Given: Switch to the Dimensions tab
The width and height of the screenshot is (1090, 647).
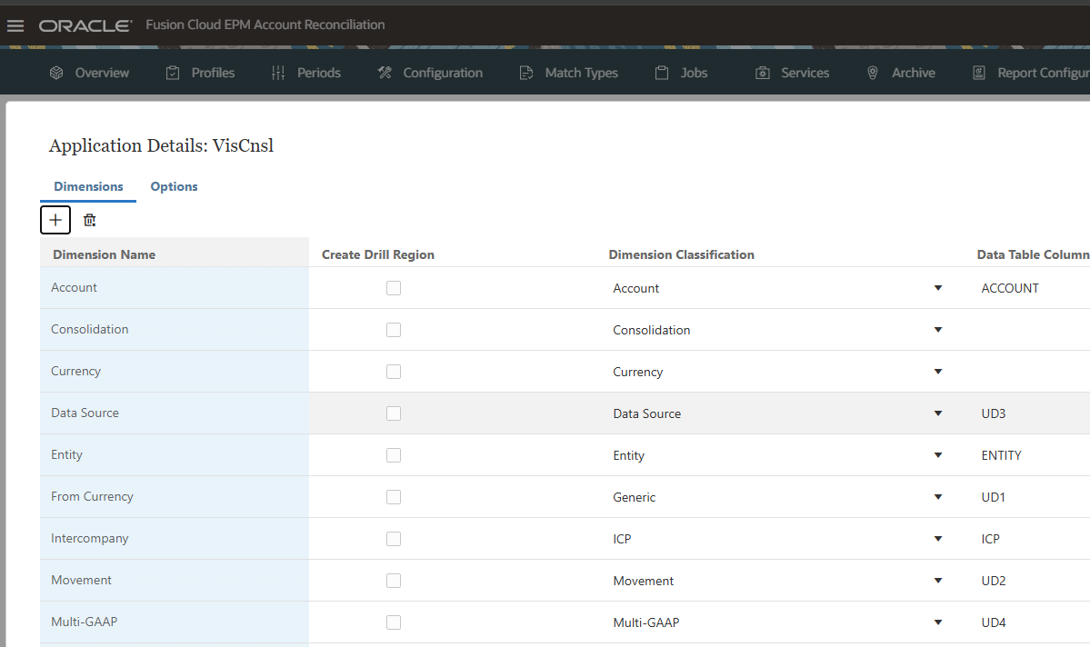Looking at the screenshot, I should pos(88,187).
